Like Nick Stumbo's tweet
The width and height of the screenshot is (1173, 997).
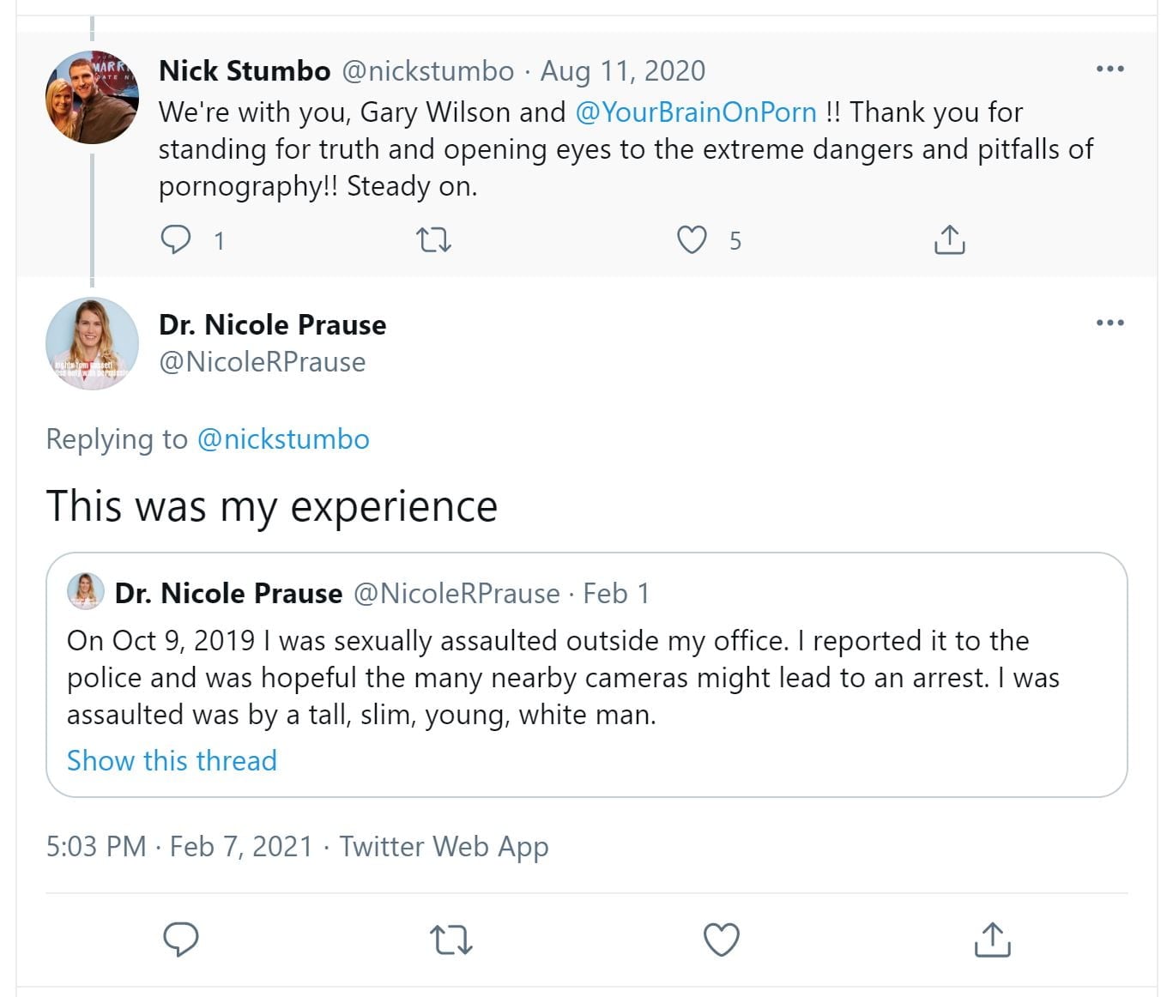pyautogui.click(x=692, y=240)
